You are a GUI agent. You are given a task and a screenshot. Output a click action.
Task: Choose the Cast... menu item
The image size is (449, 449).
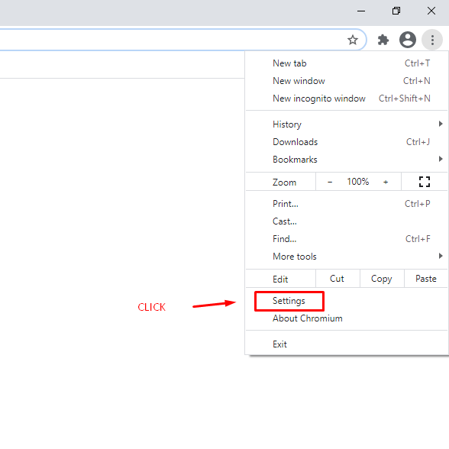347,221
